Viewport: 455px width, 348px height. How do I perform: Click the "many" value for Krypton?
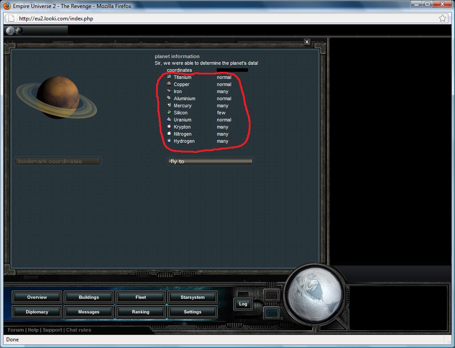[x=223, y=127]
